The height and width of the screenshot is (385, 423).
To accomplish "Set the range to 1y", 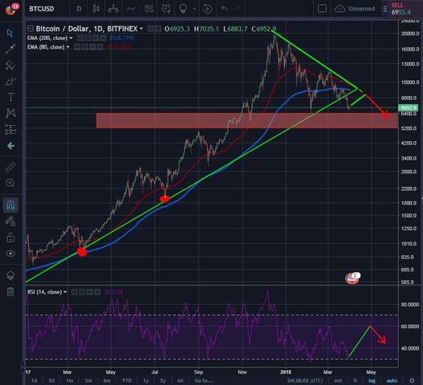I will click(146, 381).
